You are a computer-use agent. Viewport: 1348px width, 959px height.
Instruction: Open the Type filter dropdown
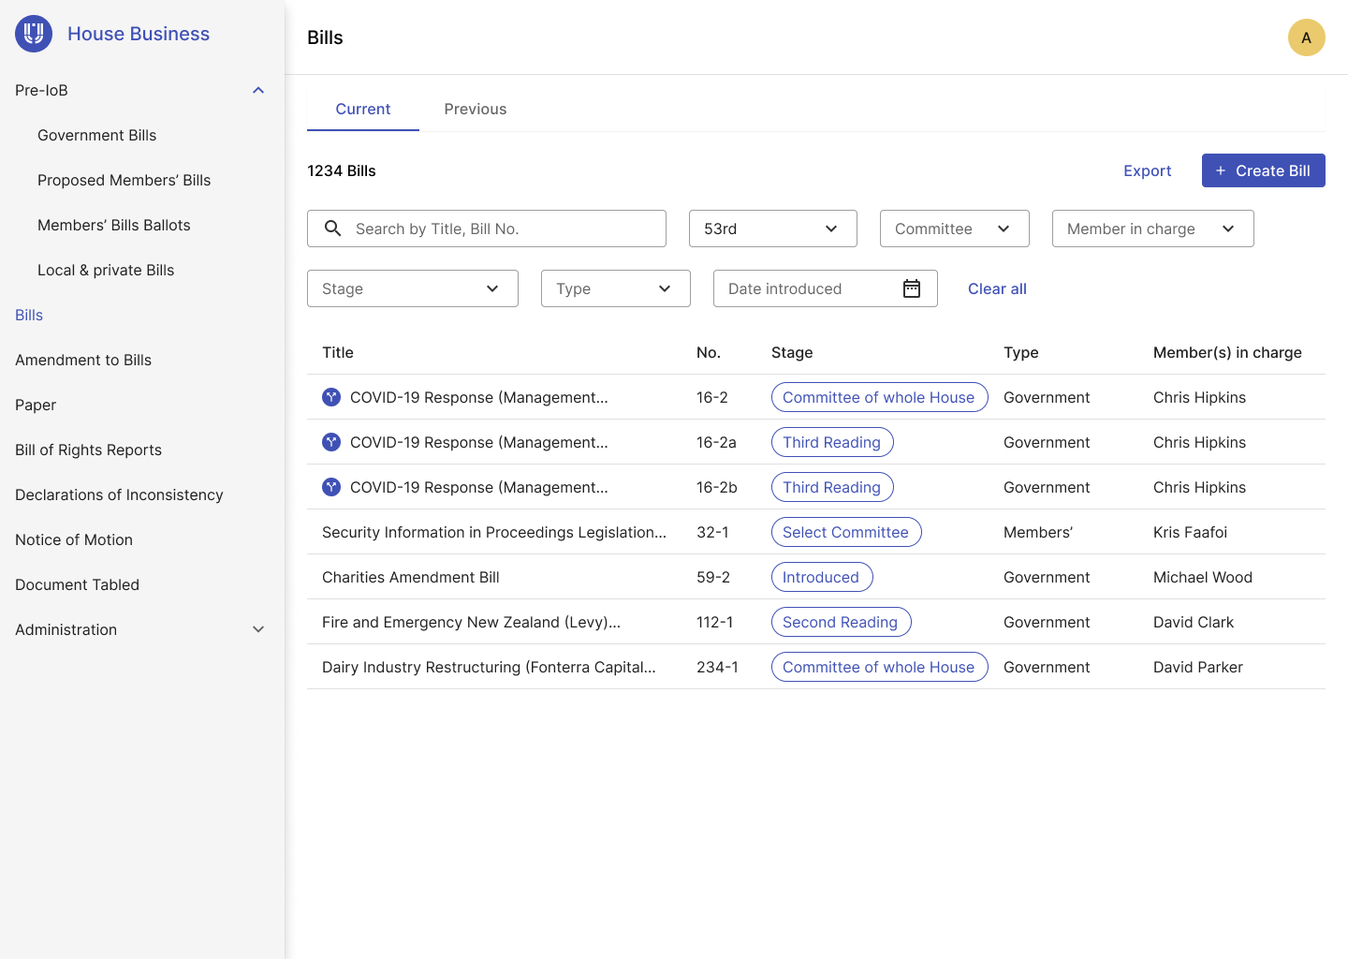(616, 288)
